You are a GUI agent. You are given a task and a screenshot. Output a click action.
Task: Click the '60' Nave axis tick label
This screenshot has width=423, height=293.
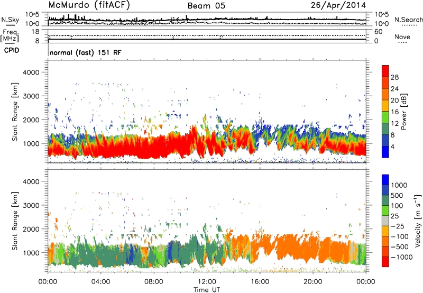(378, 32)
